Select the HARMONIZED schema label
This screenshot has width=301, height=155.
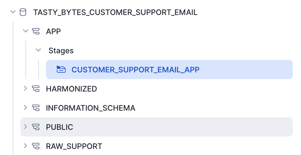[71, 89]
